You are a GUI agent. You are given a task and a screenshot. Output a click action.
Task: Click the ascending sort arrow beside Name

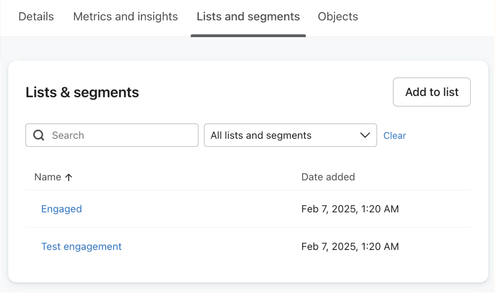click(x=69, y=177)
